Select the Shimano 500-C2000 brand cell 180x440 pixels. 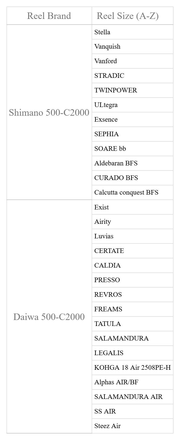[x=49, y=112]
